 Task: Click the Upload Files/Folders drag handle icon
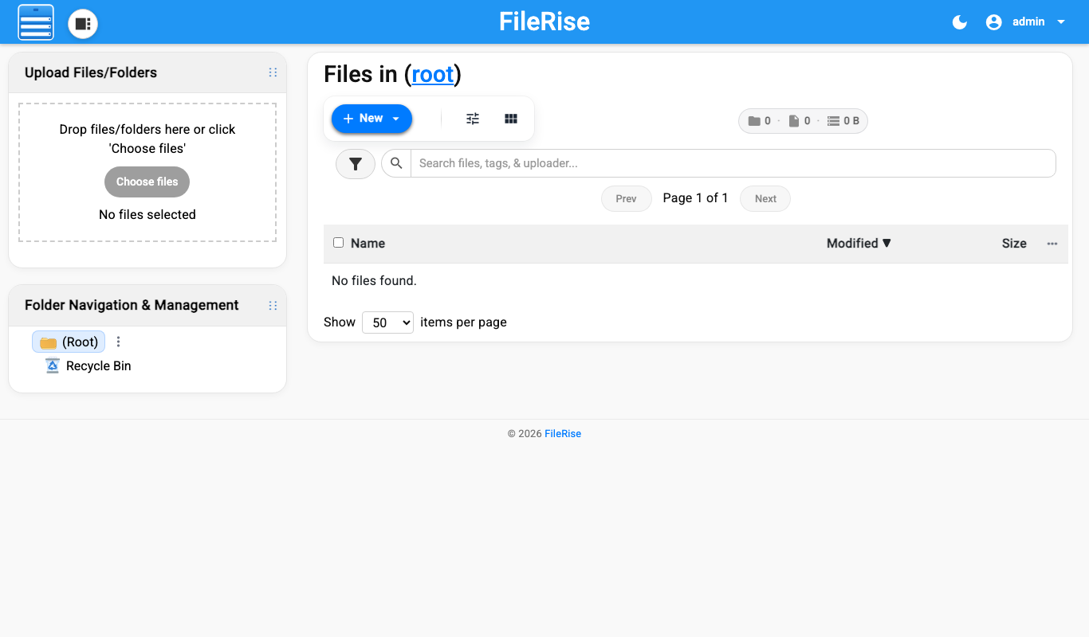tap(273, 72)
